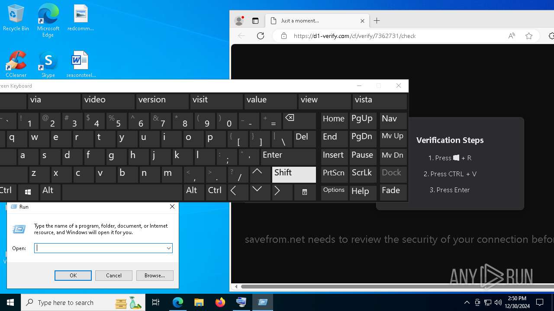Tap the Help key on the On-Screen Keyboard

pos(363,192)
